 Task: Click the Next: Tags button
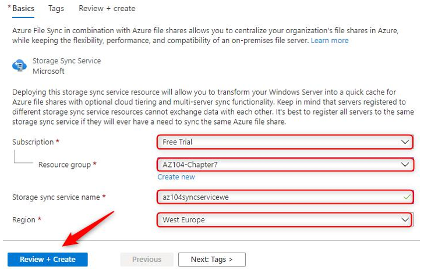coord(211,260)
